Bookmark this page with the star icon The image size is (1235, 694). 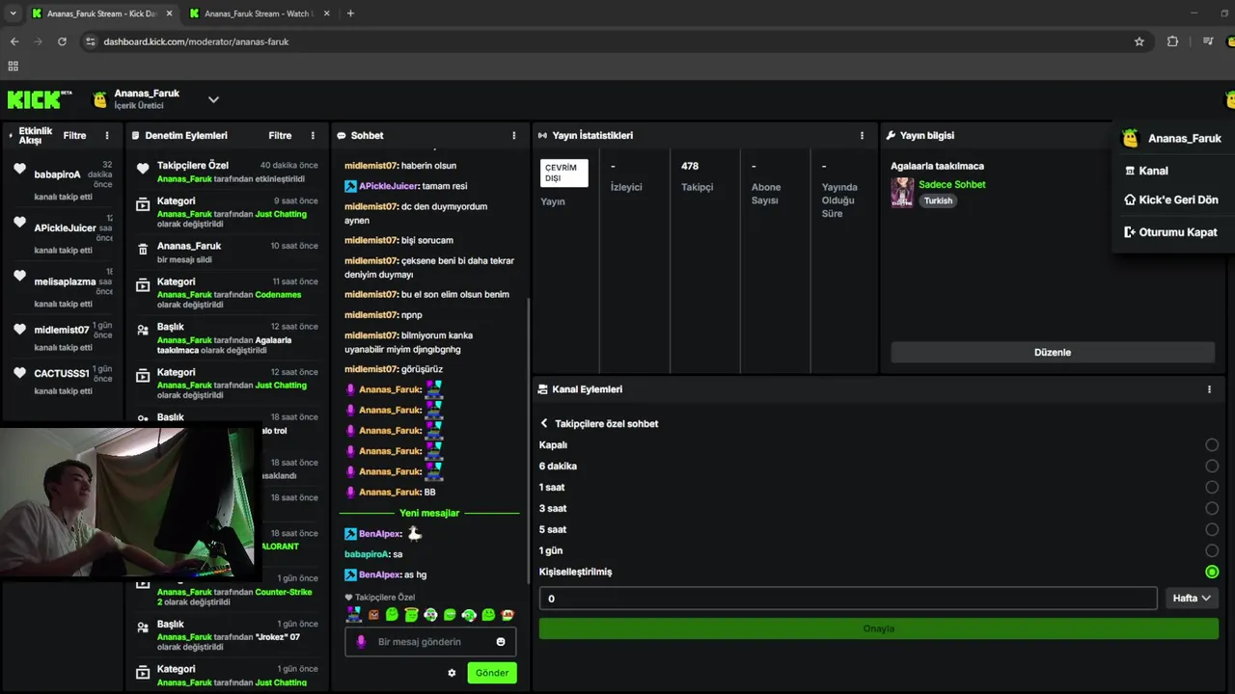point(1139,41)
